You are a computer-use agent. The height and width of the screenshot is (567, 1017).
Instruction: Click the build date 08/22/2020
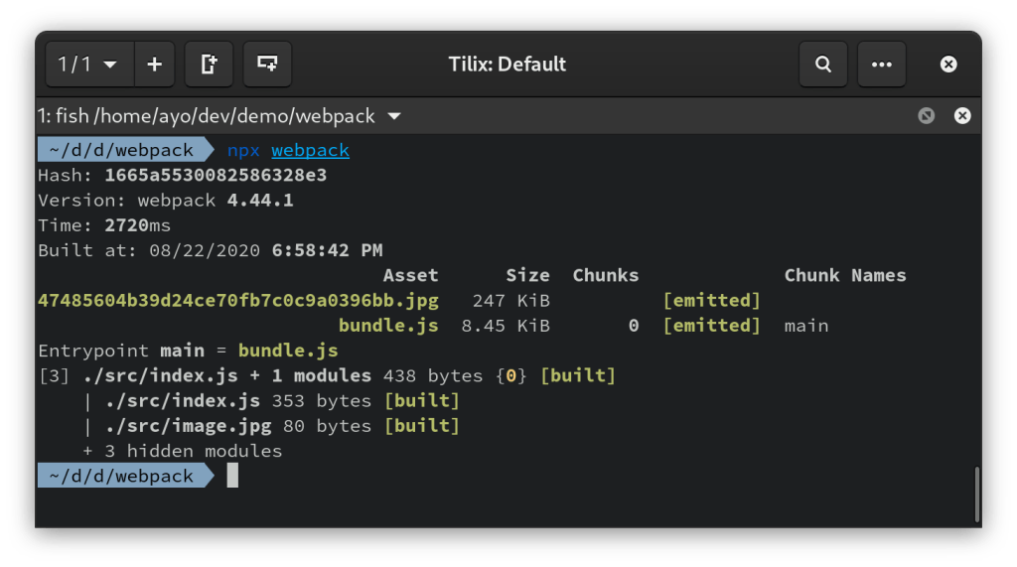(x=205, y=250)
